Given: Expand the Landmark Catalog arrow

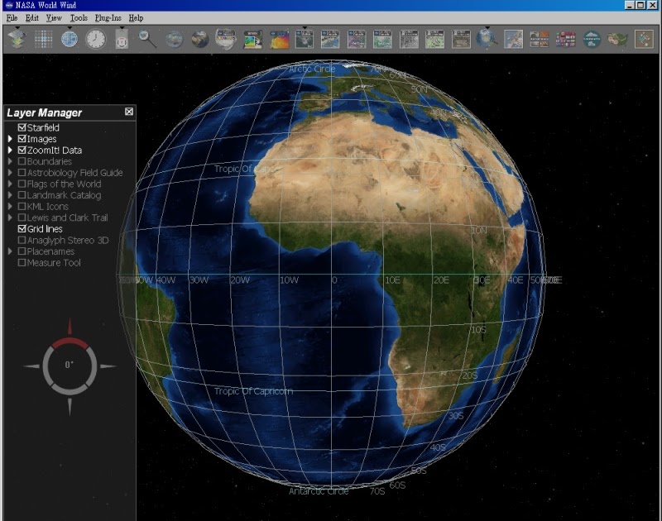Looking at the screenshot, I should 10,195.
